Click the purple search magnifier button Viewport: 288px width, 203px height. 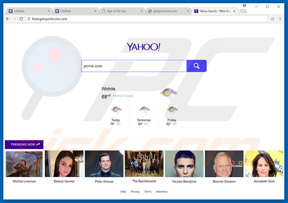196,66
